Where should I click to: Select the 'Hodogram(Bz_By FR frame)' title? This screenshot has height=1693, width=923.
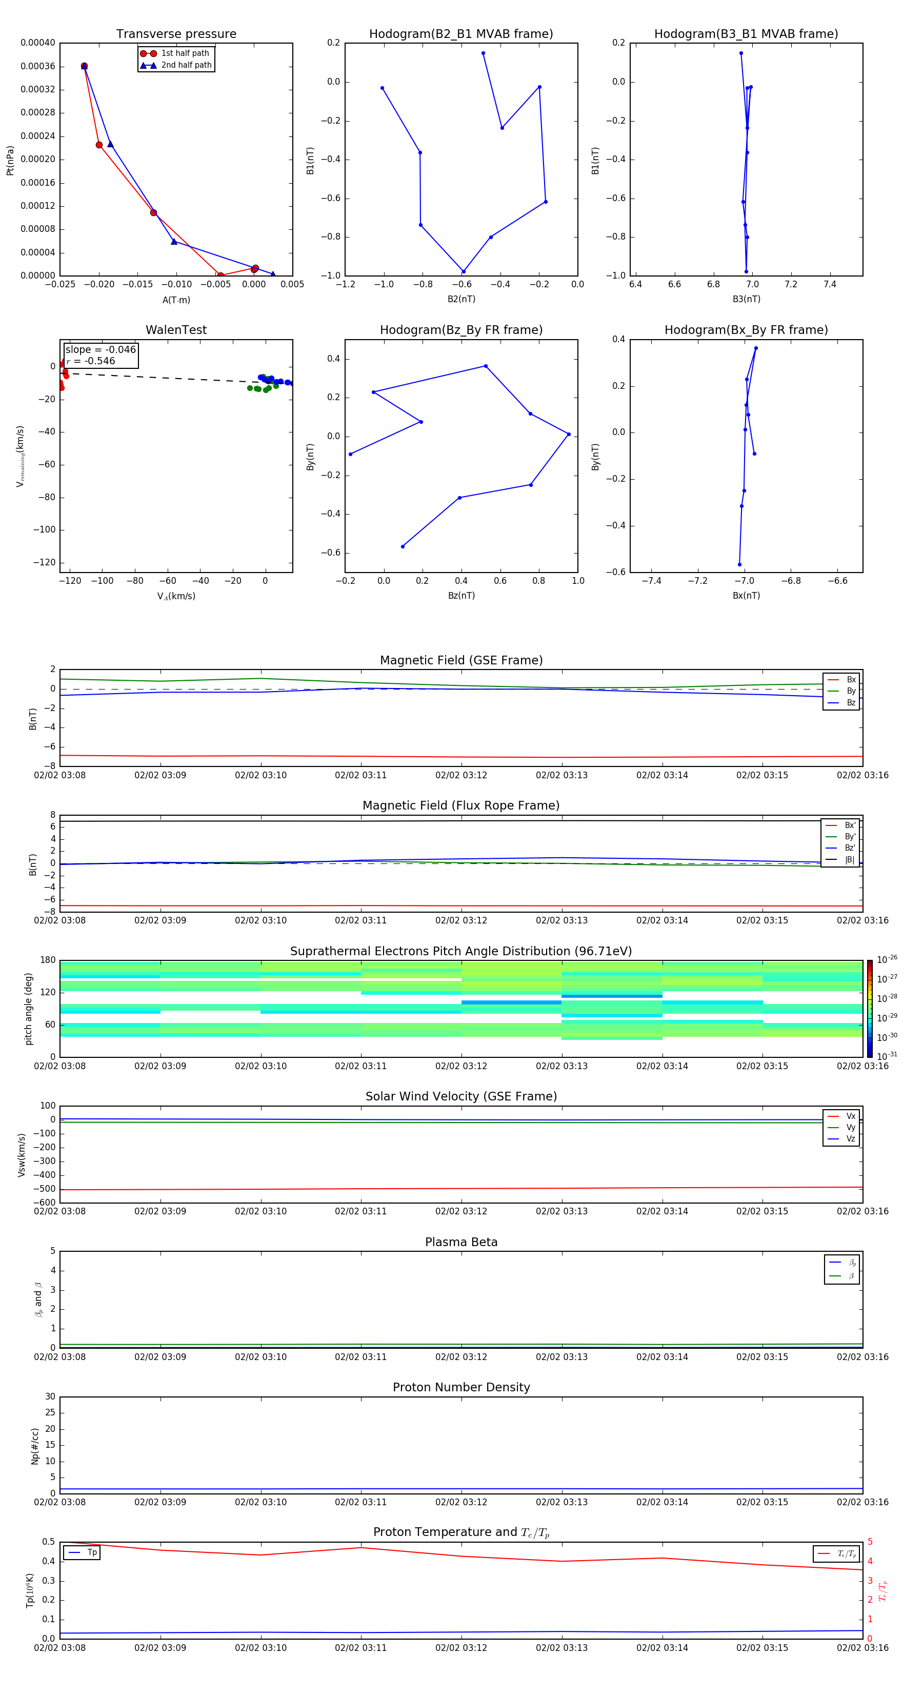(x=461, y=330)
